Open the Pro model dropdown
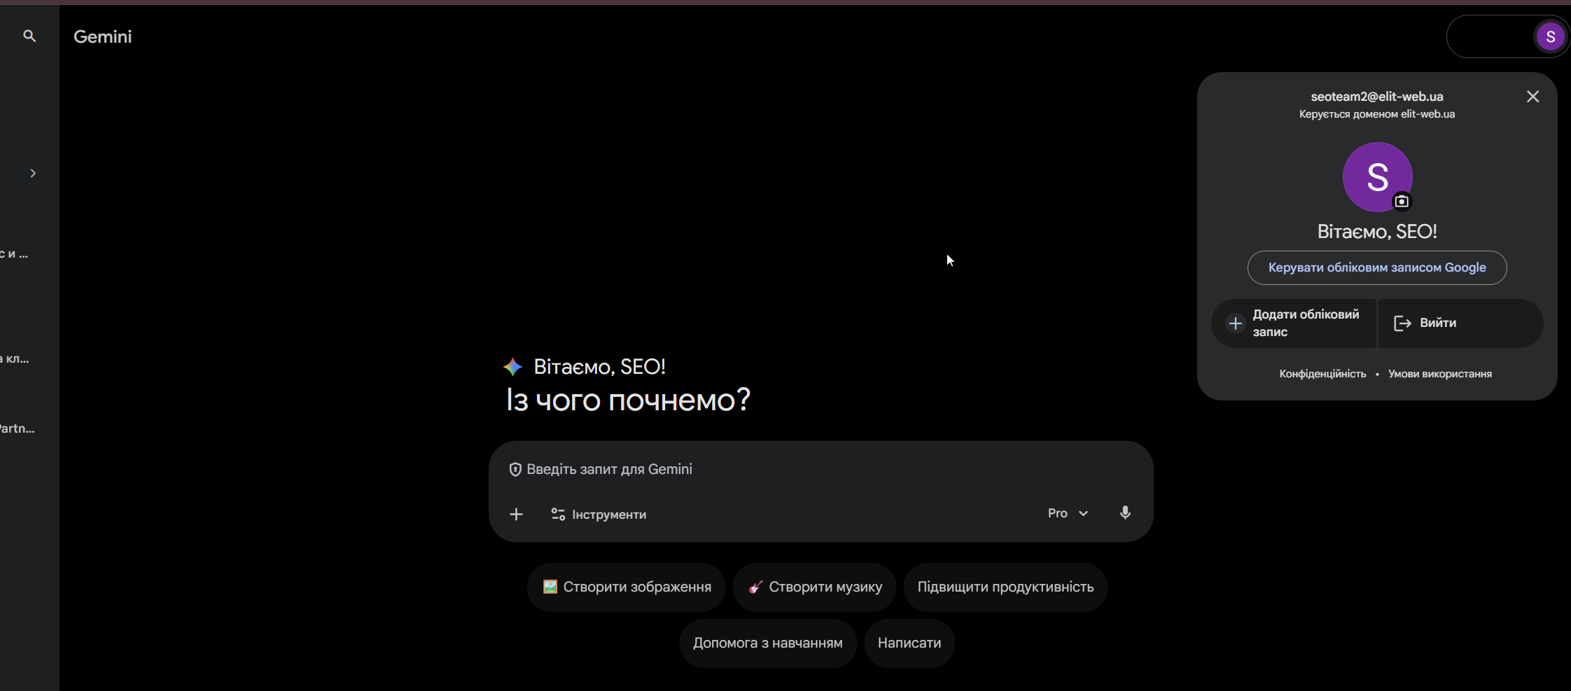 [1068, 513]
